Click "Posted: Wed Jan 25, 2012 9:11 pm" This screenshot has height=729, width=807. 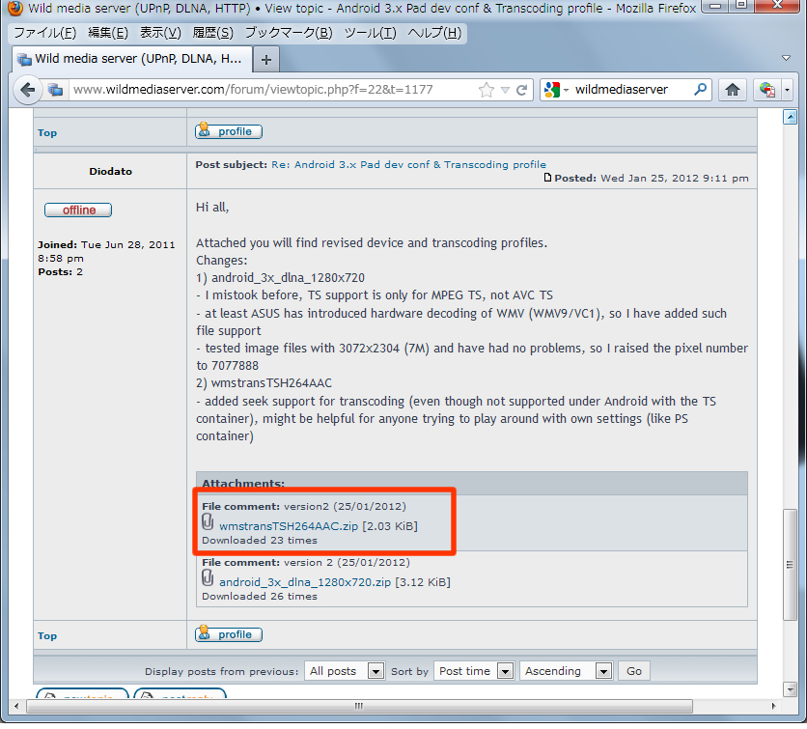(x=652, y=178)
